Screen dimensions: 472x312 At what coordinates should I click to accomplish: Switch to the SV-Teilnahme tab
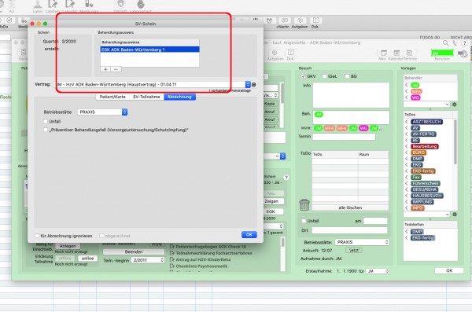click(x=146, y=97)
